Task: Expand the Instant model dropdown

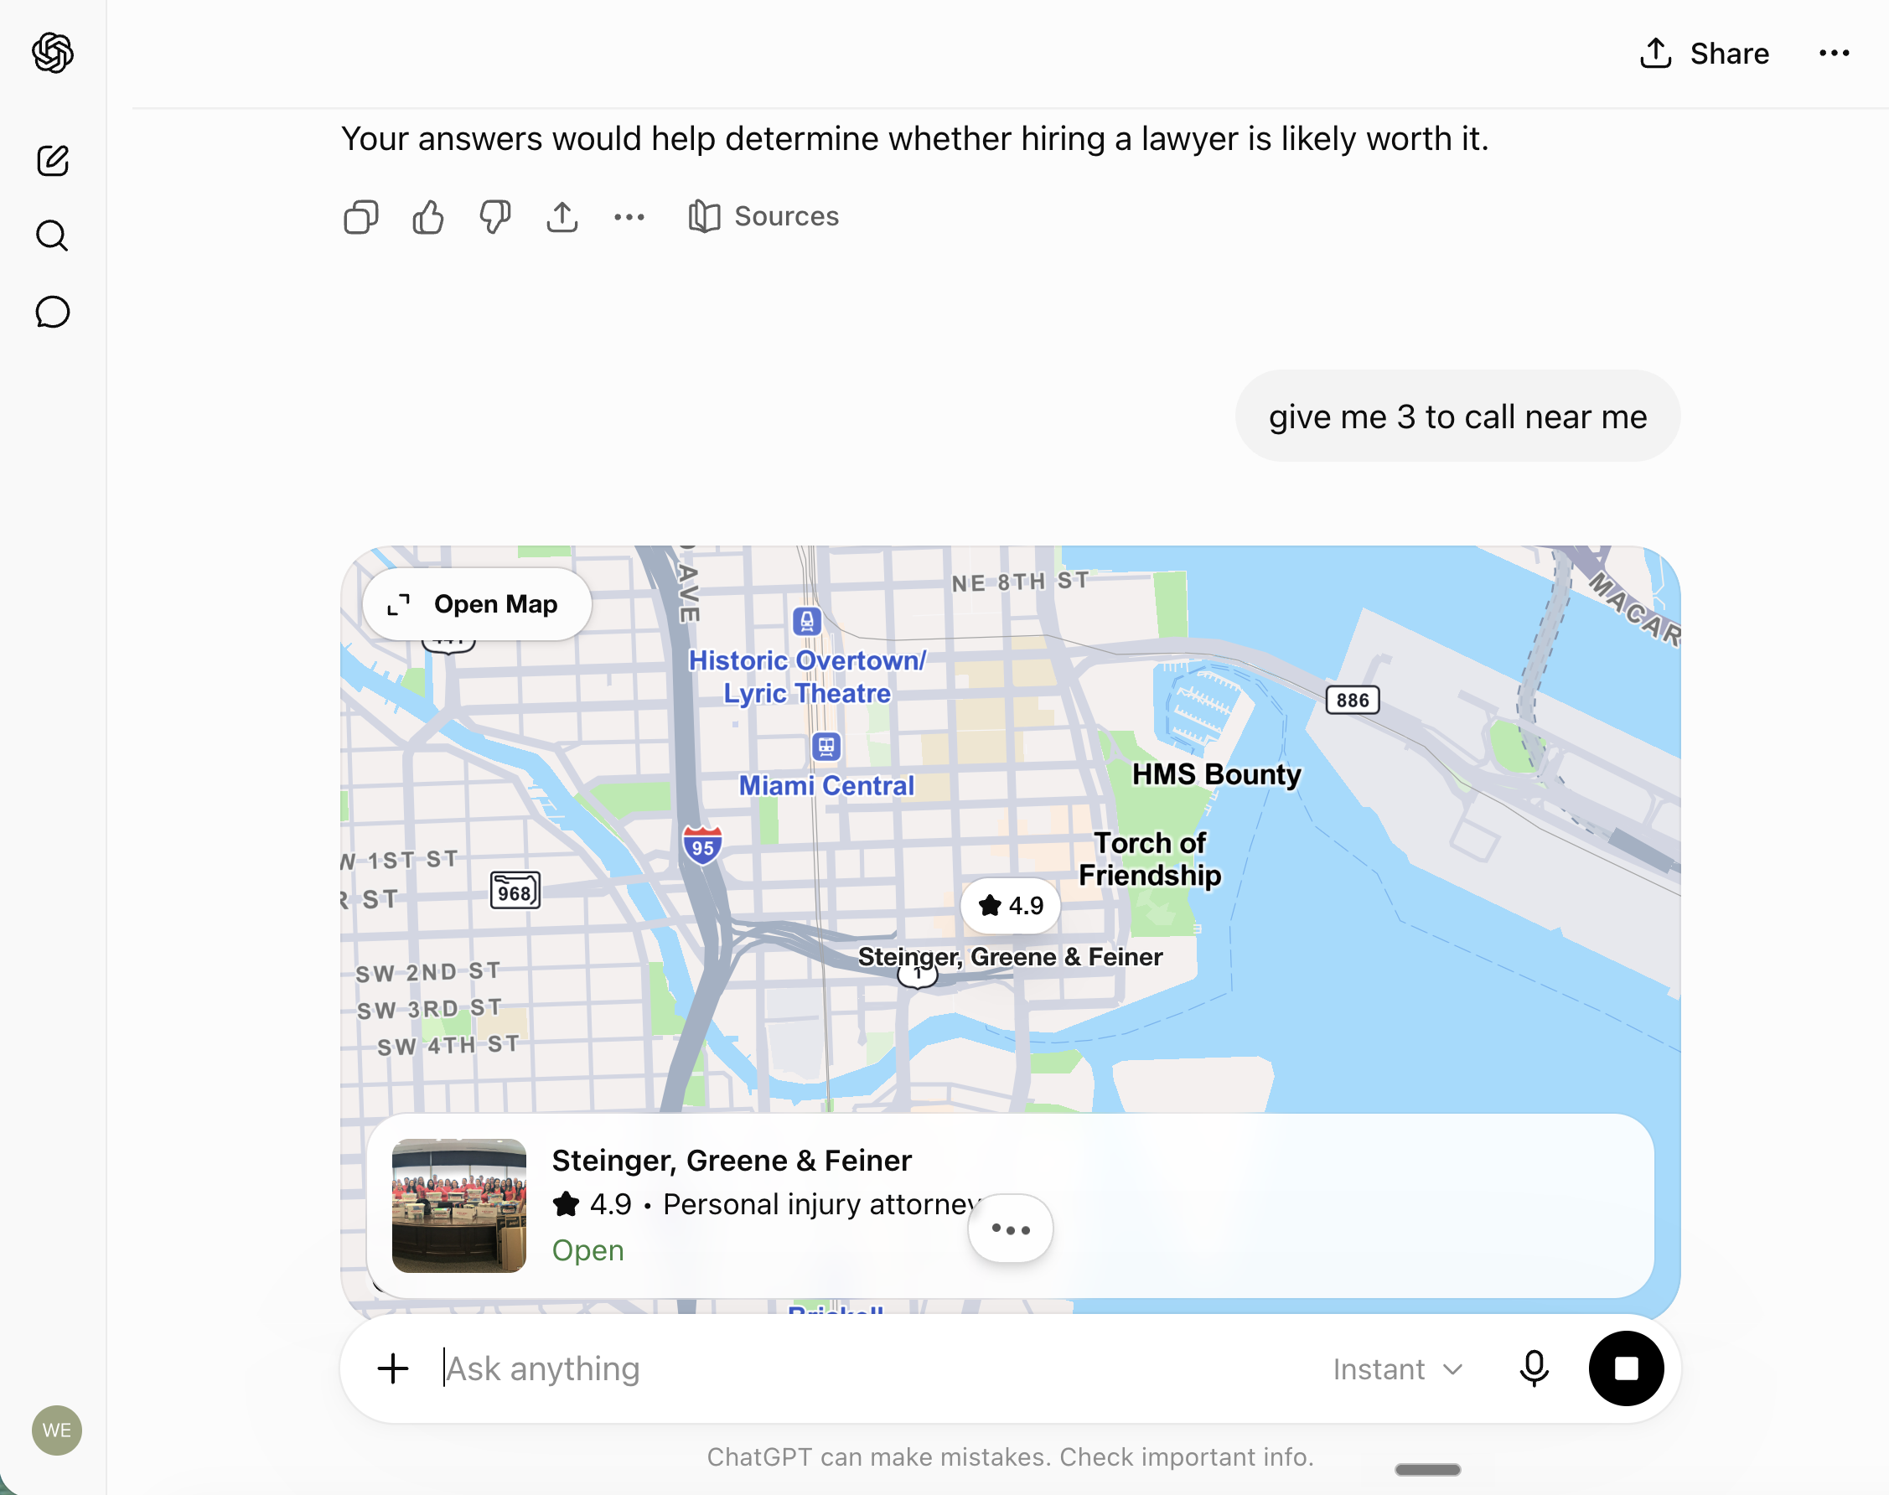Action: click(1398, 1369)
